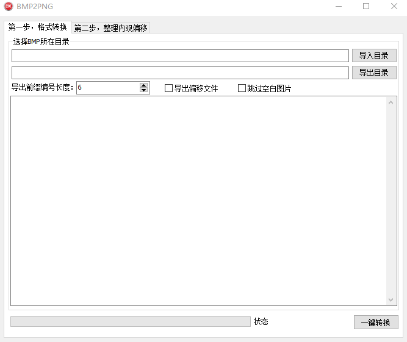Increase prefix number length with up arrow

pos(144,85)
